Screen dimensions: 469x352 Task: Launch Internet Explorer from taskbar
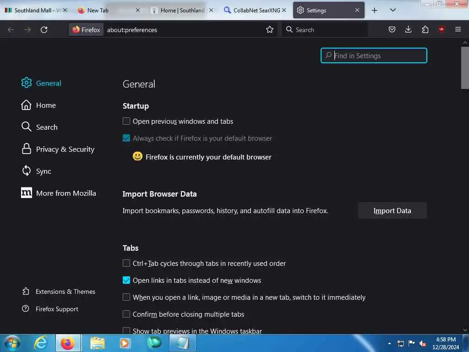coord(41,343)
